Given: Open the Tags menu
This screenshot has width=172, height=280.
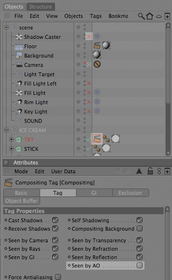Looking at the screenshot, I should (96, 16).
